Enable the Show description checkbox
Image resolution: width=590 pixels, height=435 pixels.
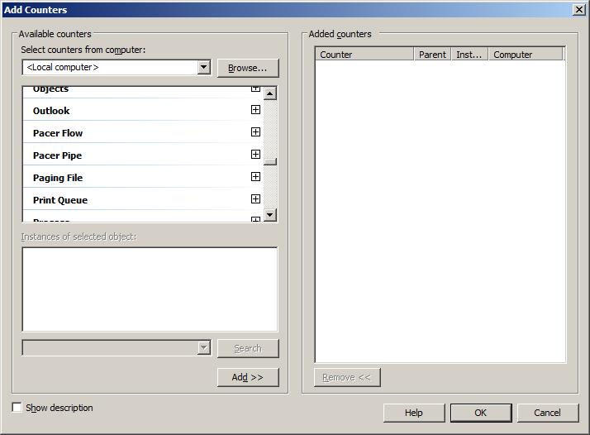coord(17,409)
